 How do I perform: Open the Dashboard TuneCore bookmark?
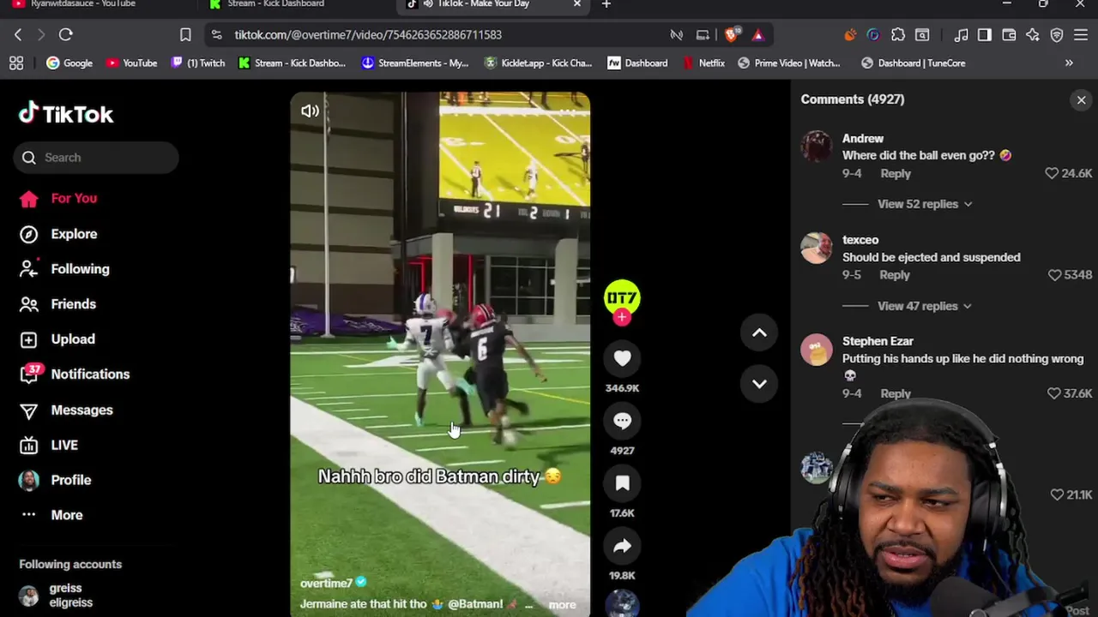click(x=913, y=63)
